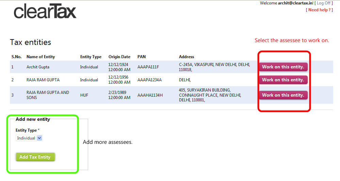Open the Entity Type dropdown
This screenshot has width=340, height=181.
[29, 138]
